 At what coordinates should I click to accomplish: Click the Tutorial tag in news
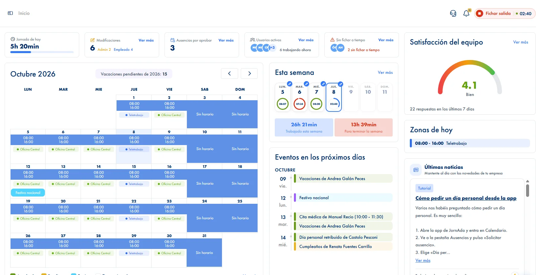pyautogui.click(x=424, y=188)
